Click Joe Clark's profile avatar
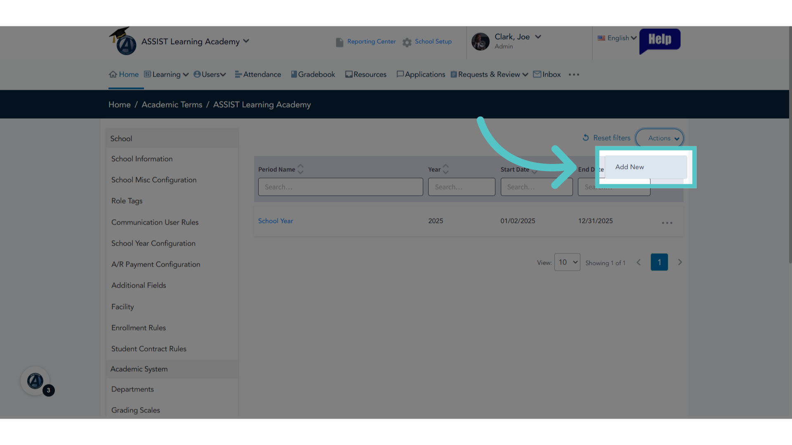This screenshot has width=792, height=445. point(481,42)
